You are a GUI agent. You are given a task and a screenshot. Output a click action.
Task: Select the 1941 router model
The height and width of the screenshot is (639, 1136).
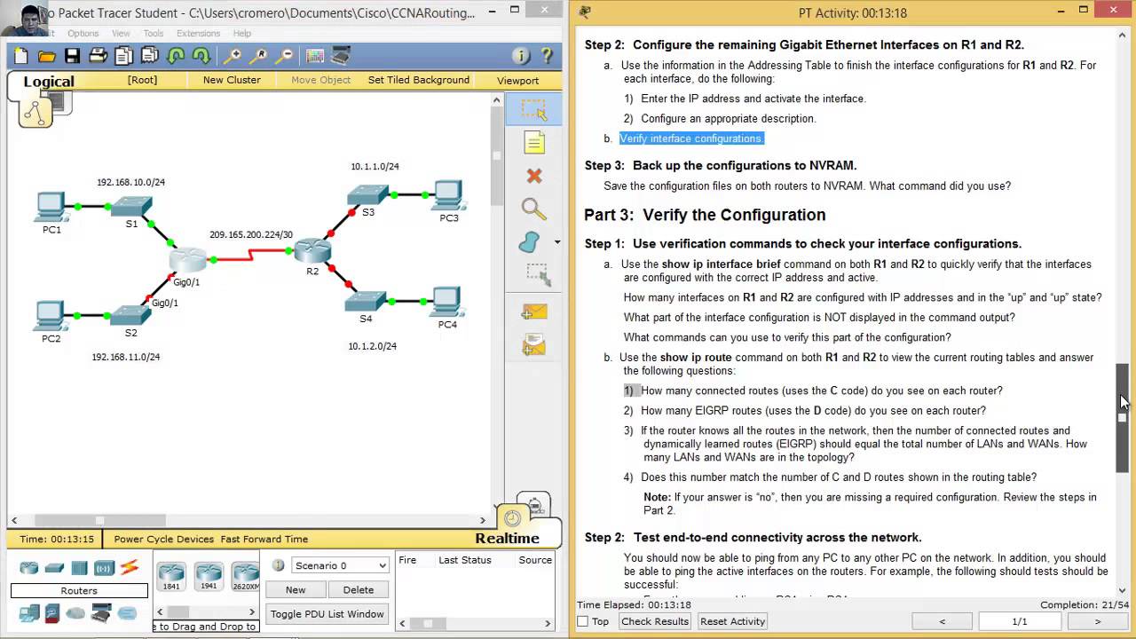tap(209, 575)
